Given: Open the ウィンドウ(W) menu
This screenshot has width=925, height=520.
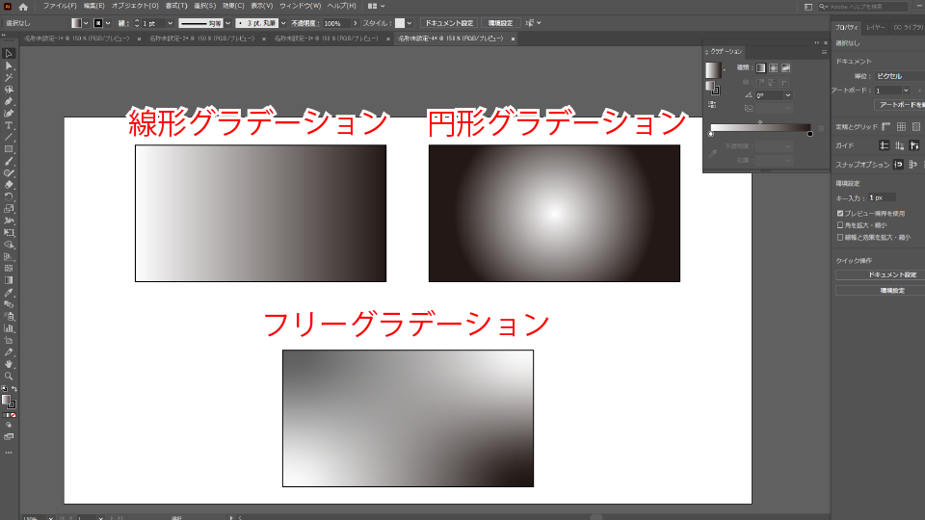Looking at the screenshot, I should point(301,6).
